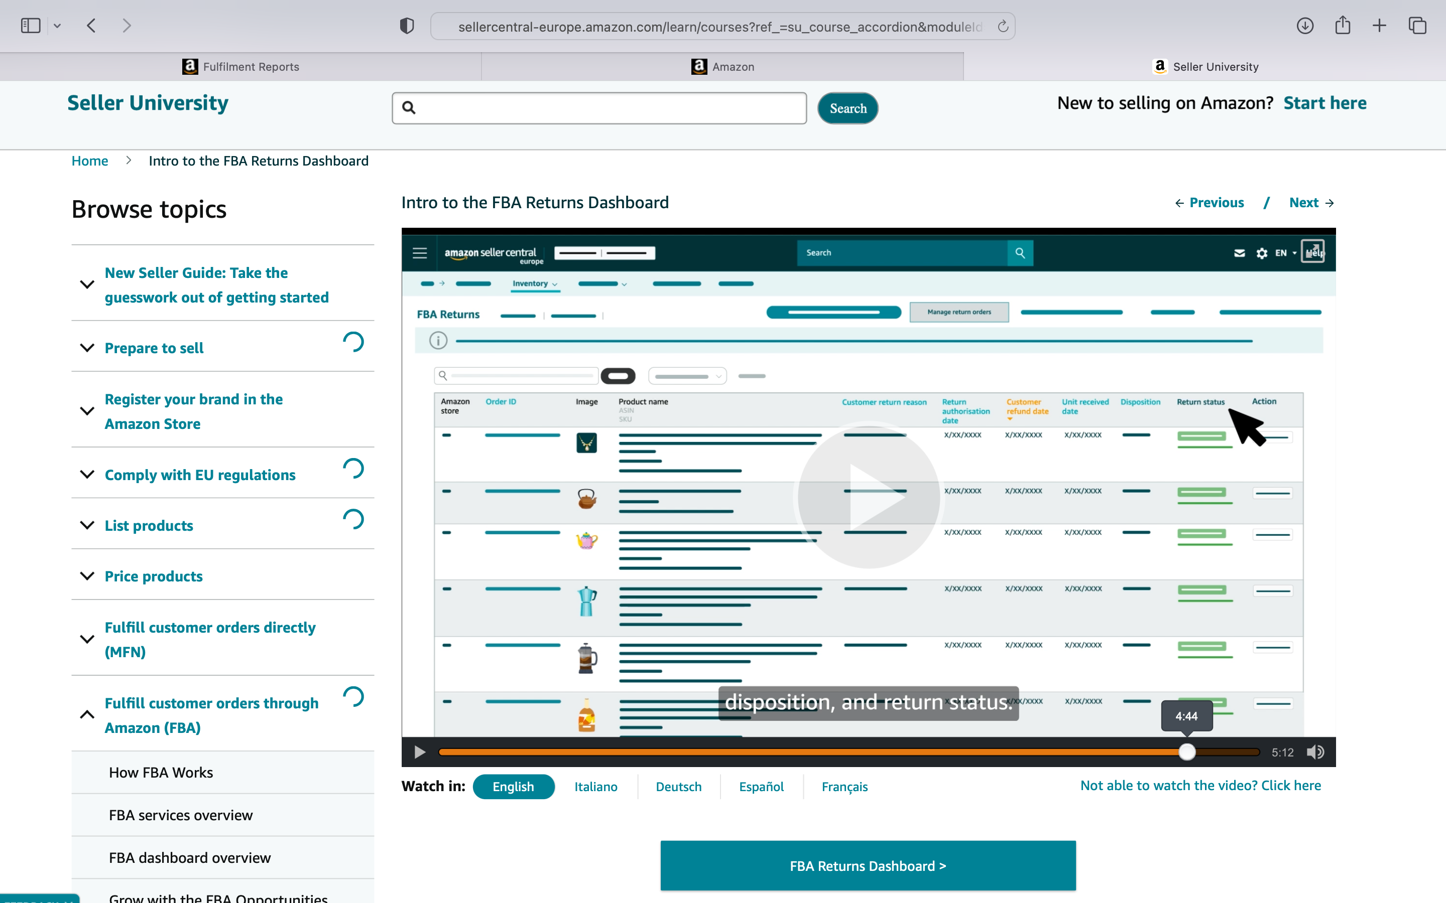Expand the Fulfill customer orders directly (MFN) chevron
Screen dimensions: 1446x903
pos(87,639)
